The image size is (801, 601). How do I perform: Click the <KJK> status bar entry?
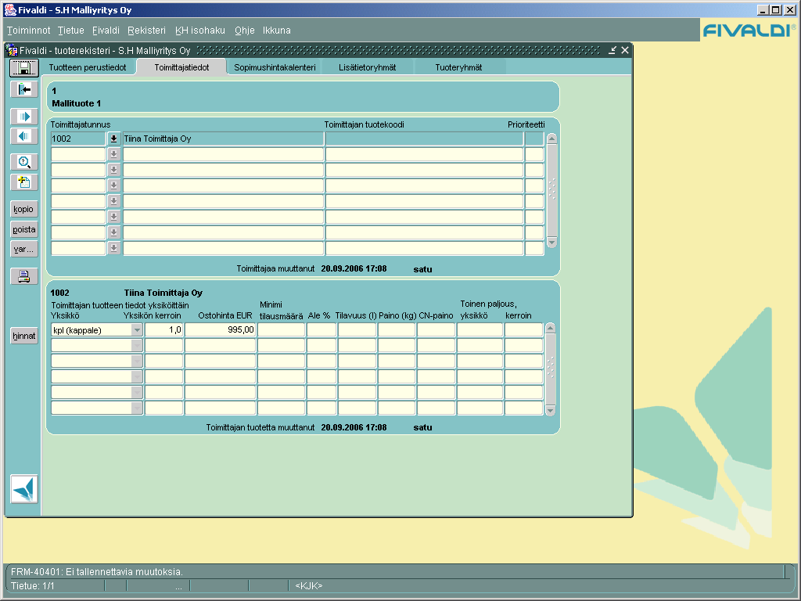click(x=308, y=585)
